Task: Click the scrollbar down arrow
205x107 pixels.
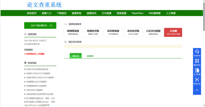Action: pos(204,106)
